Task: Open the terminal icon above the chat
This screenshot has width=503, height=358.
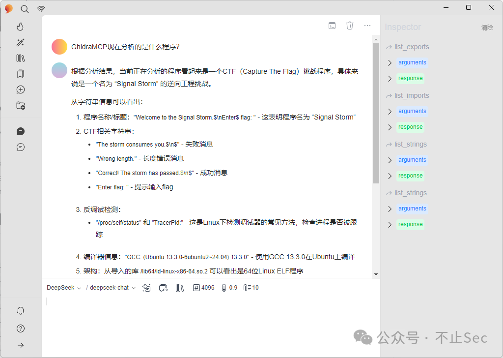Action: (x=332, y=25)
